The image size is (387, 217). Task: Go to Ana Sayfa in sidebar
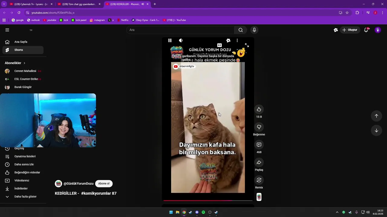23,42
